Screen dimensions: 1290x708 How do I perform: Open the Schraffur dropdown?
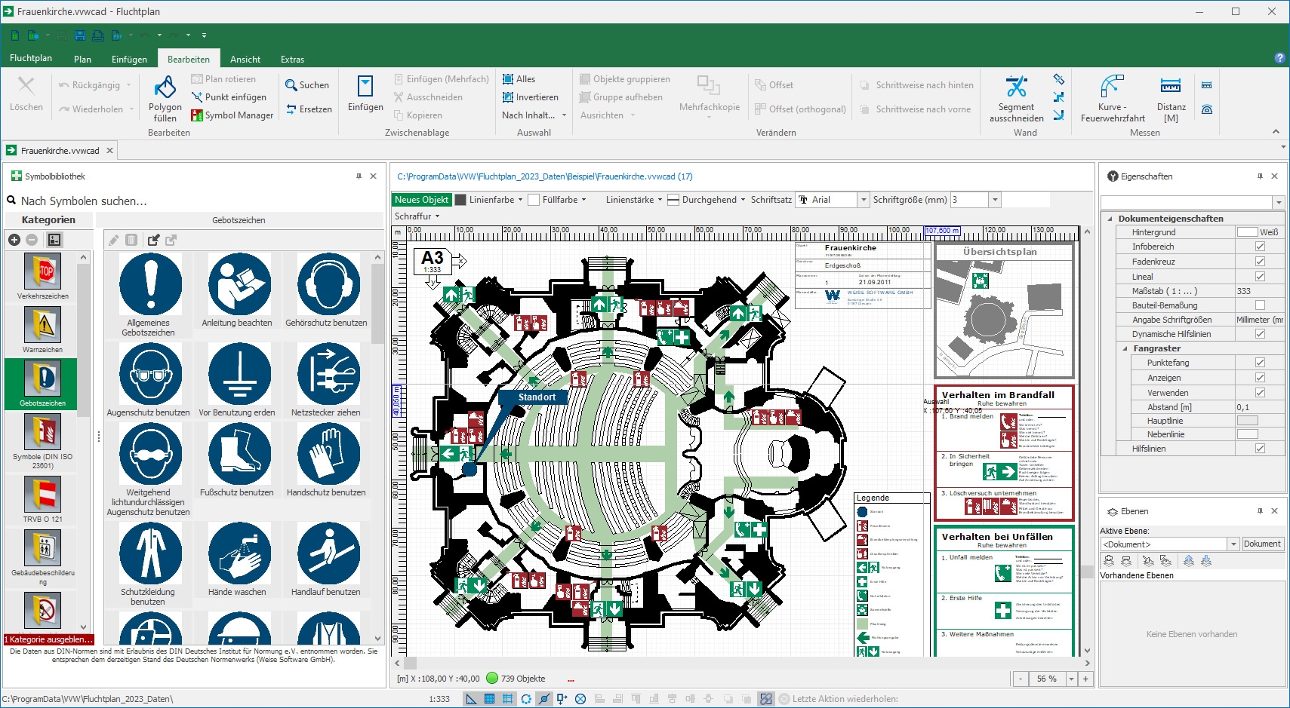coord(417,216)
